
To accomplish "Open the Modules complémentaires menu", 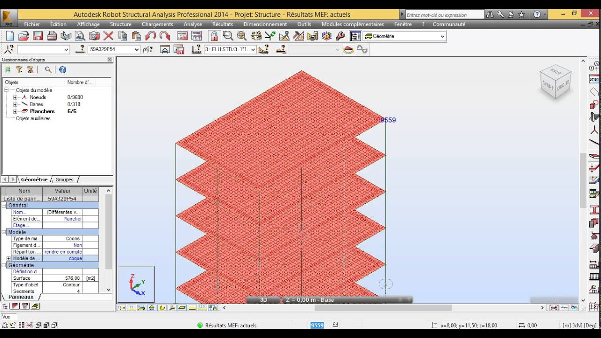I will pos(353,24).
